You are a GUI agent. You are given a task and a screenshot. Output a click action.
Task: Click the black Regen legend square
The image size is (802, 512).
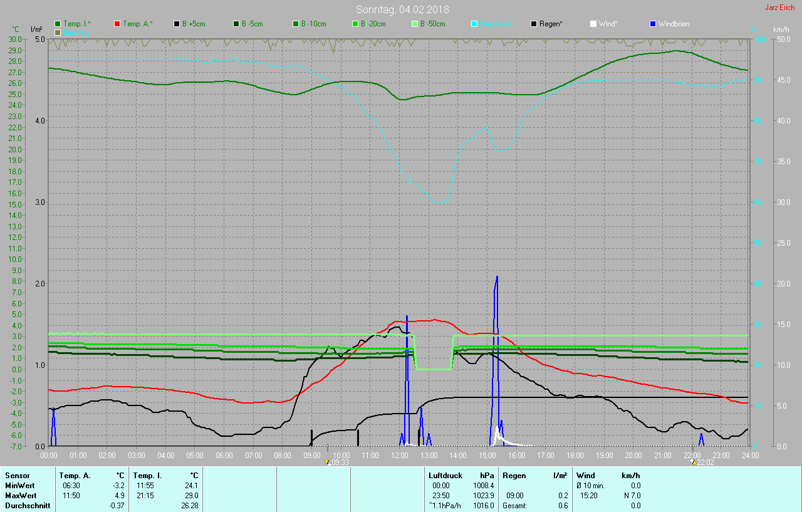coord(534,24)
